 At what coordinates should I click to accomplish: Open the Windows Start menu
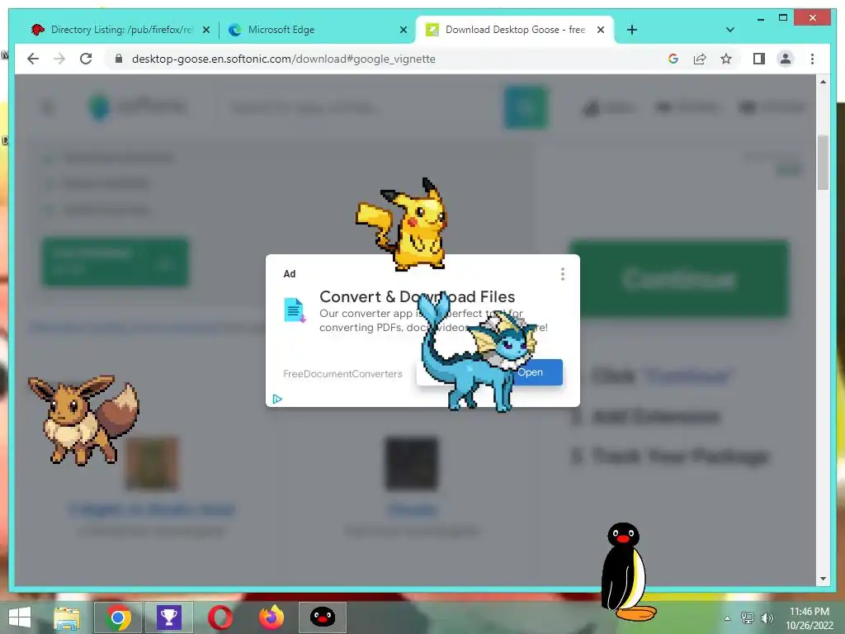tap(20, 617)
